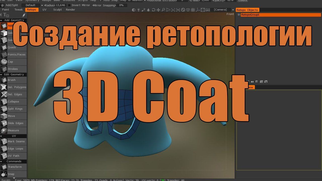Click the zoom magnifier icon
Viewport: 322px width, 181px height.
coord(163,10)
